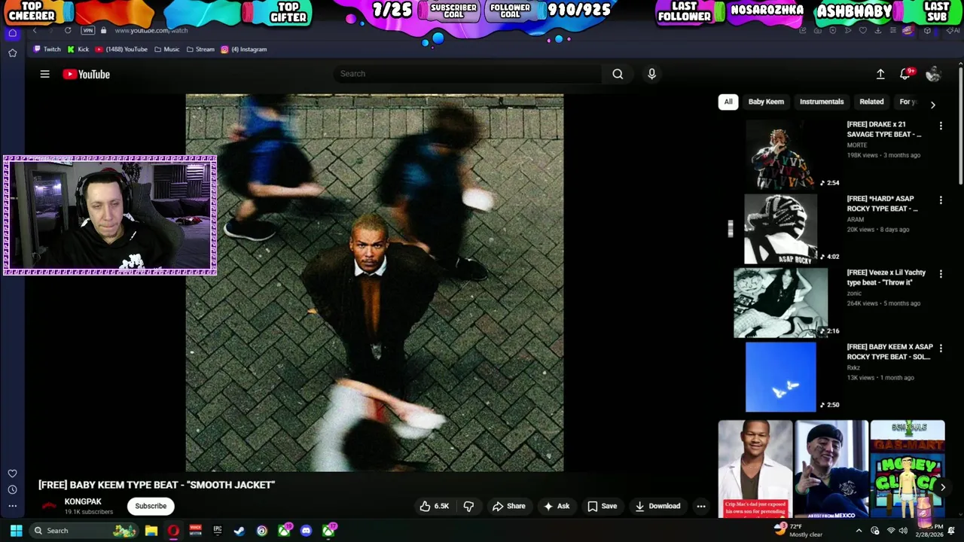
Task: Open Windows Start menu
Action: [x=16, y=531]
